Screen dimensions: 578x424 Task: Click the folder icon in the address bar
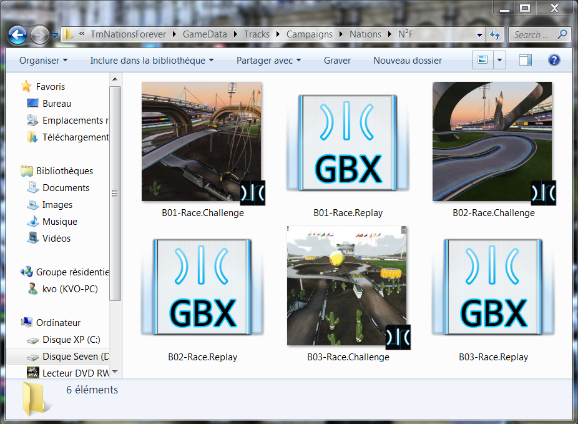[x=68, y=34]
